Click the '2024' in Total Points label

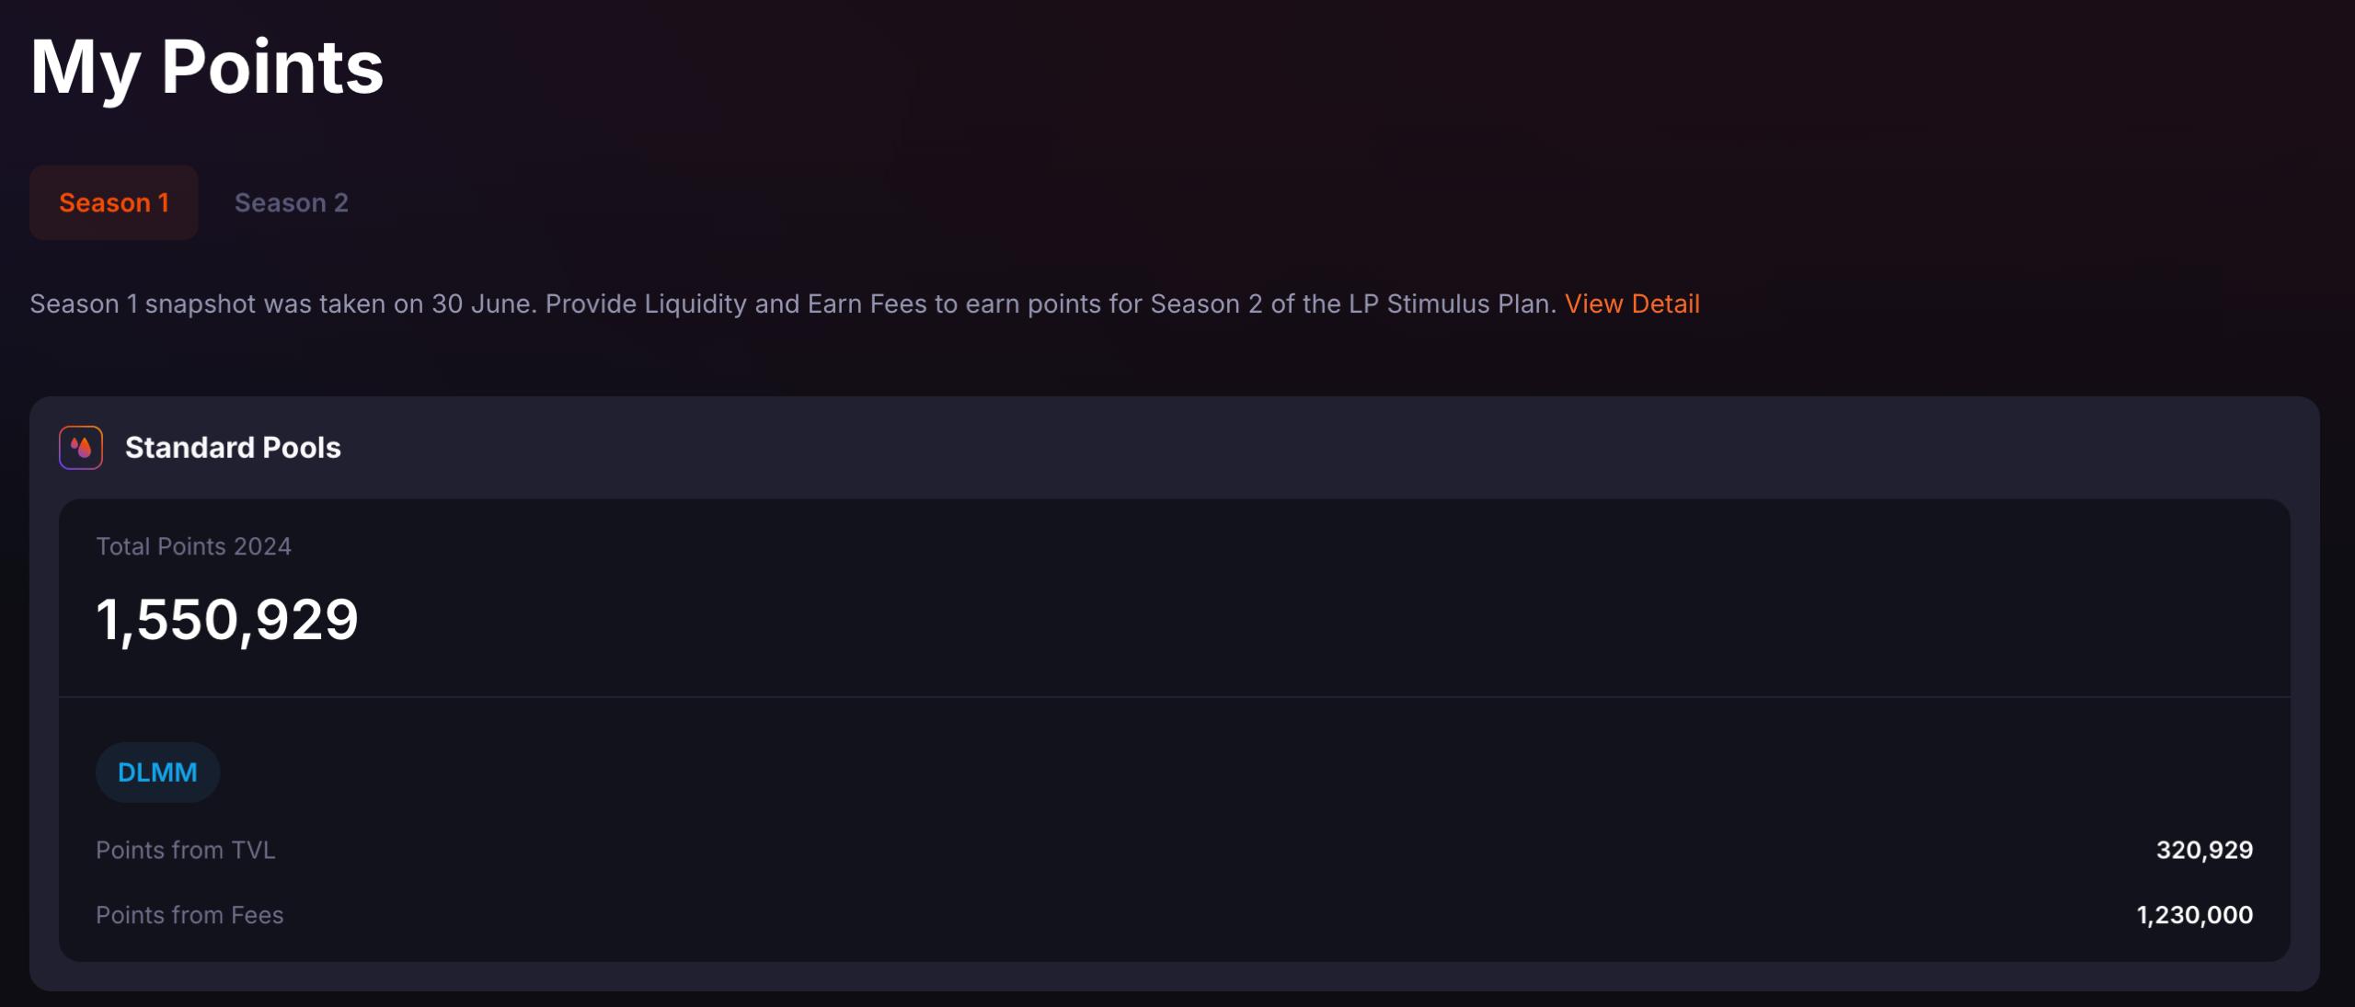pos(262,546)
